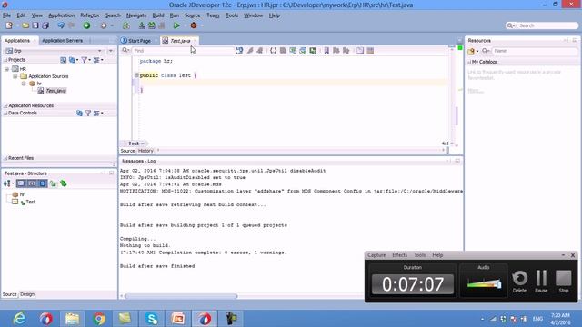Click the main Search box in toolbar
582x327 pixels.
click(x=547, y=25)
